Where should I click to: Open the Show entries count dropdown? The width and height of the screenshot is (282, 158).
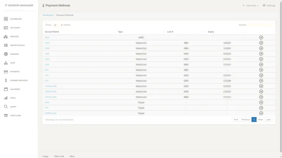58,25
